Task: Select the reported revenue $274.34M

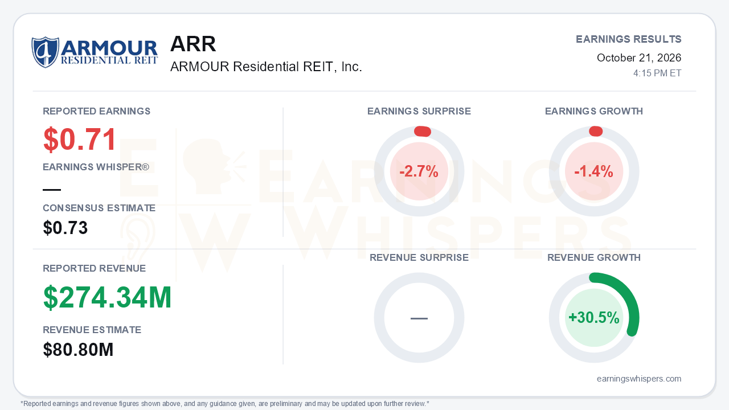Action: point(108,297)
